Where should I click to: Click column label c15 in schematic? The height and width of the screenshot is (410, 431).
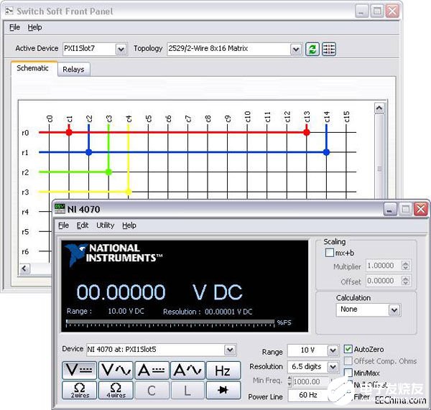point(346,116)
